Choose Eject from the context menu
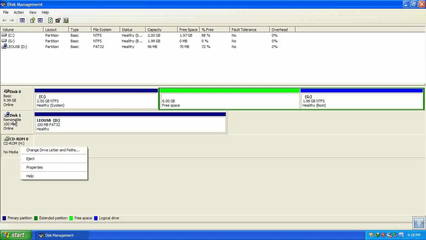 (x=54, y=159)
